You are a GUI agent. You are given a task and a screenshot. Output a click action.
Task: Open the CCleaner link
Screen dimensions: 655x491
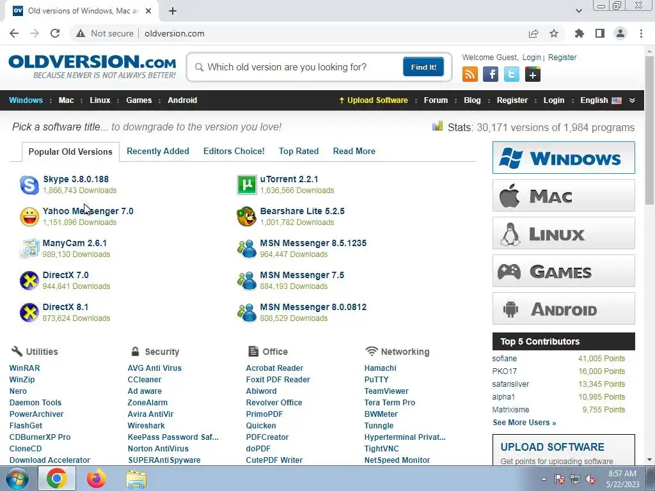(144, 380)
